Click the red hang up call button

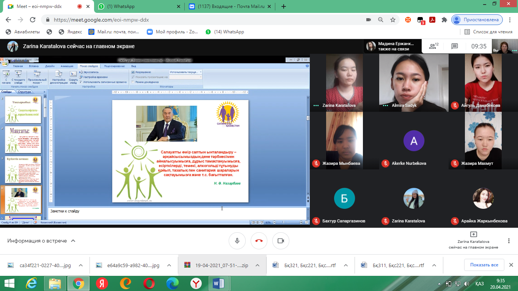[x=259, y=241]
